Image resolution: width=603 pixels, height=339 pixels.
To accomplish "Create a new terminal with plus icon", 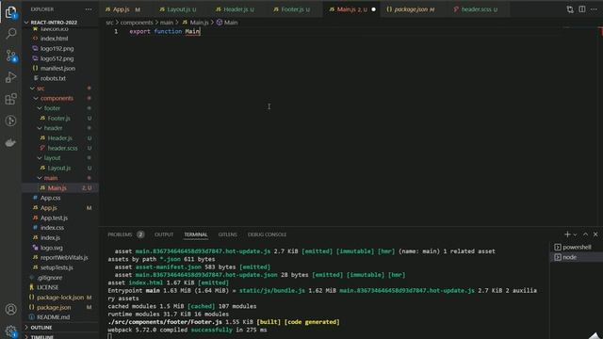I will pyautogui.click(x=567, y=234).
